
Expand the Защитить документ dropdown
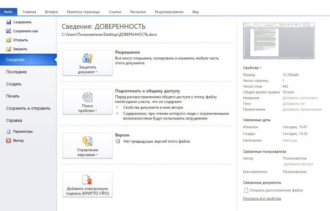tap(87, 63)
